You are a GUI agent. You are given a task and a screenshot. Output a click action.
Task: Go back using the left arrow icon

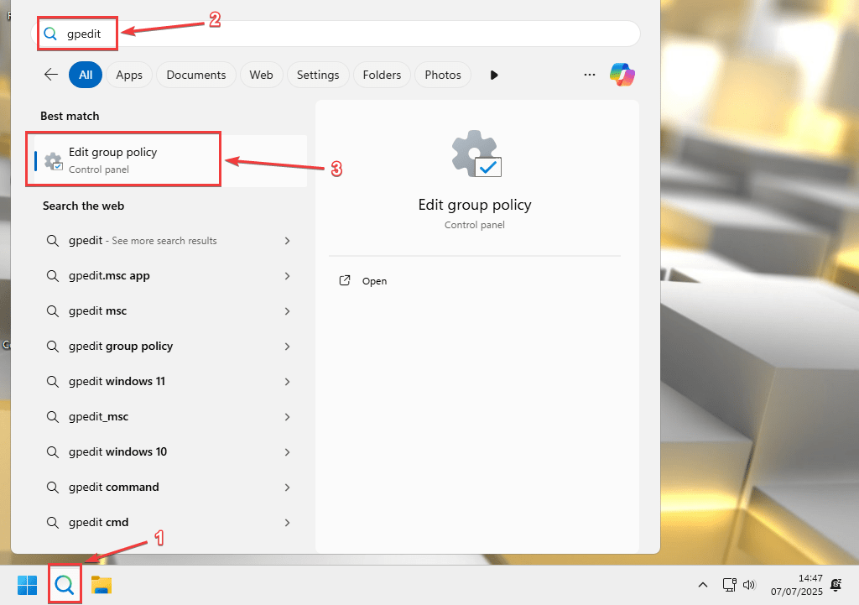pyautogui.click(x=51, y=75)
